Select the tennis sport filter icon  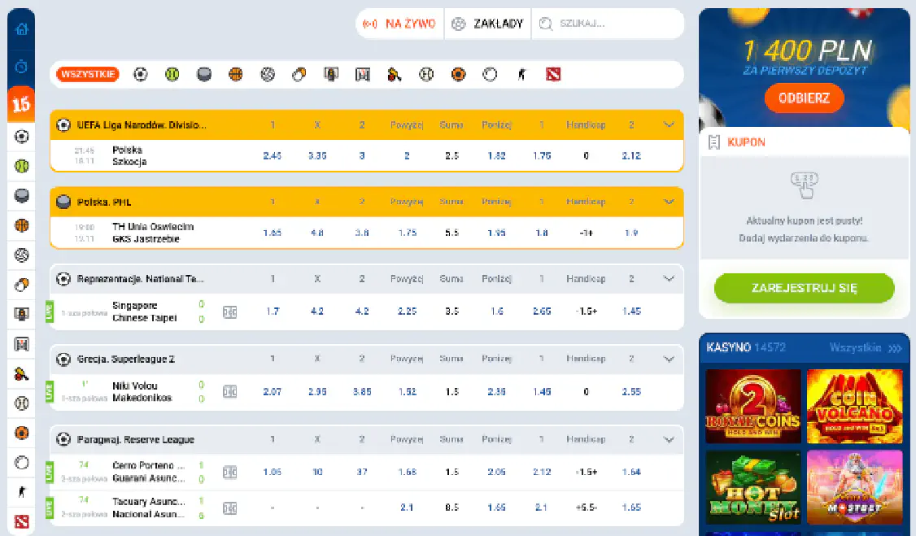click(172, 74)
